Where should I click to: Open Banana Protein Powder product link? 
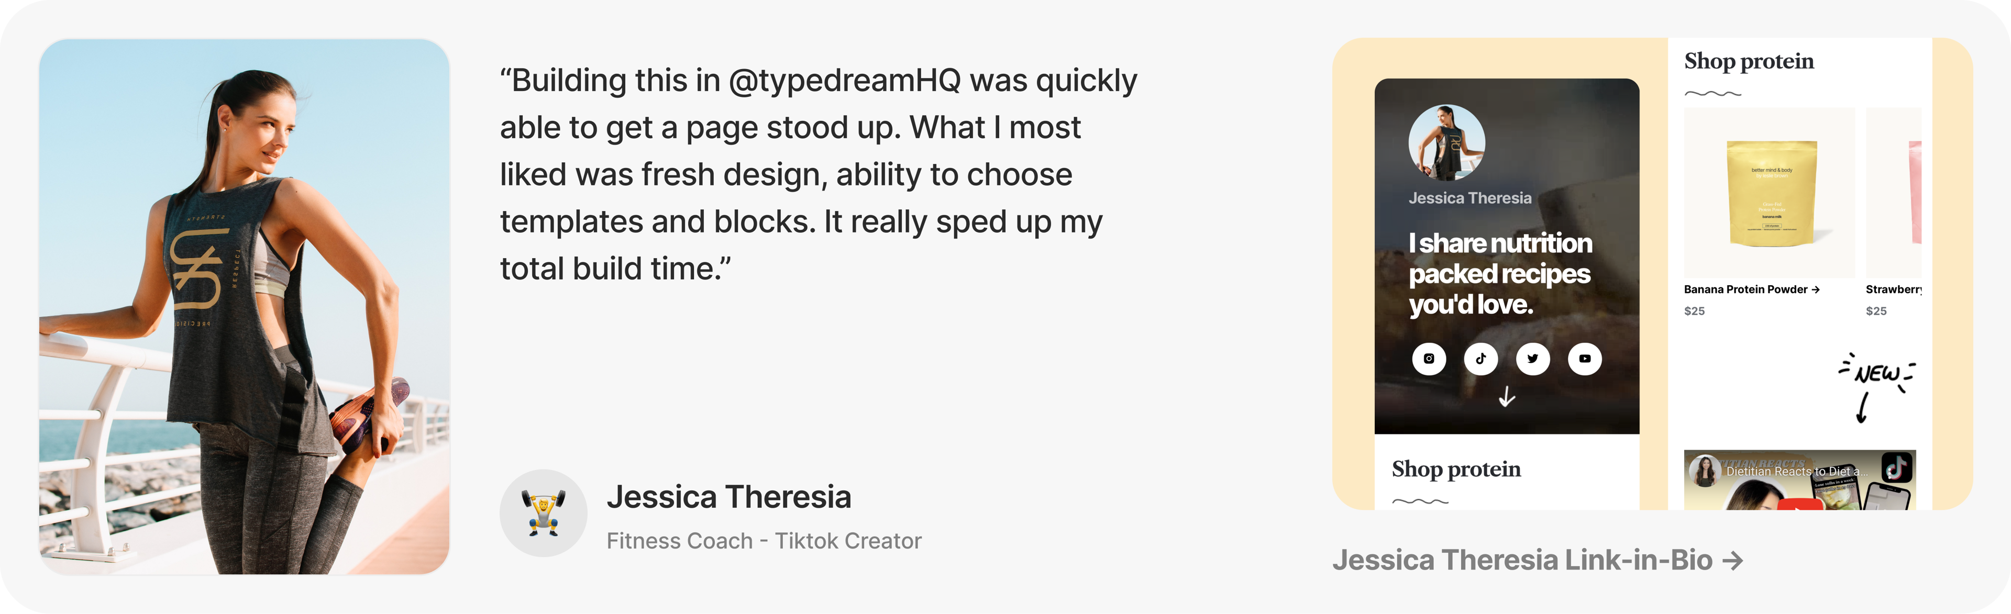click(1752, 289)
